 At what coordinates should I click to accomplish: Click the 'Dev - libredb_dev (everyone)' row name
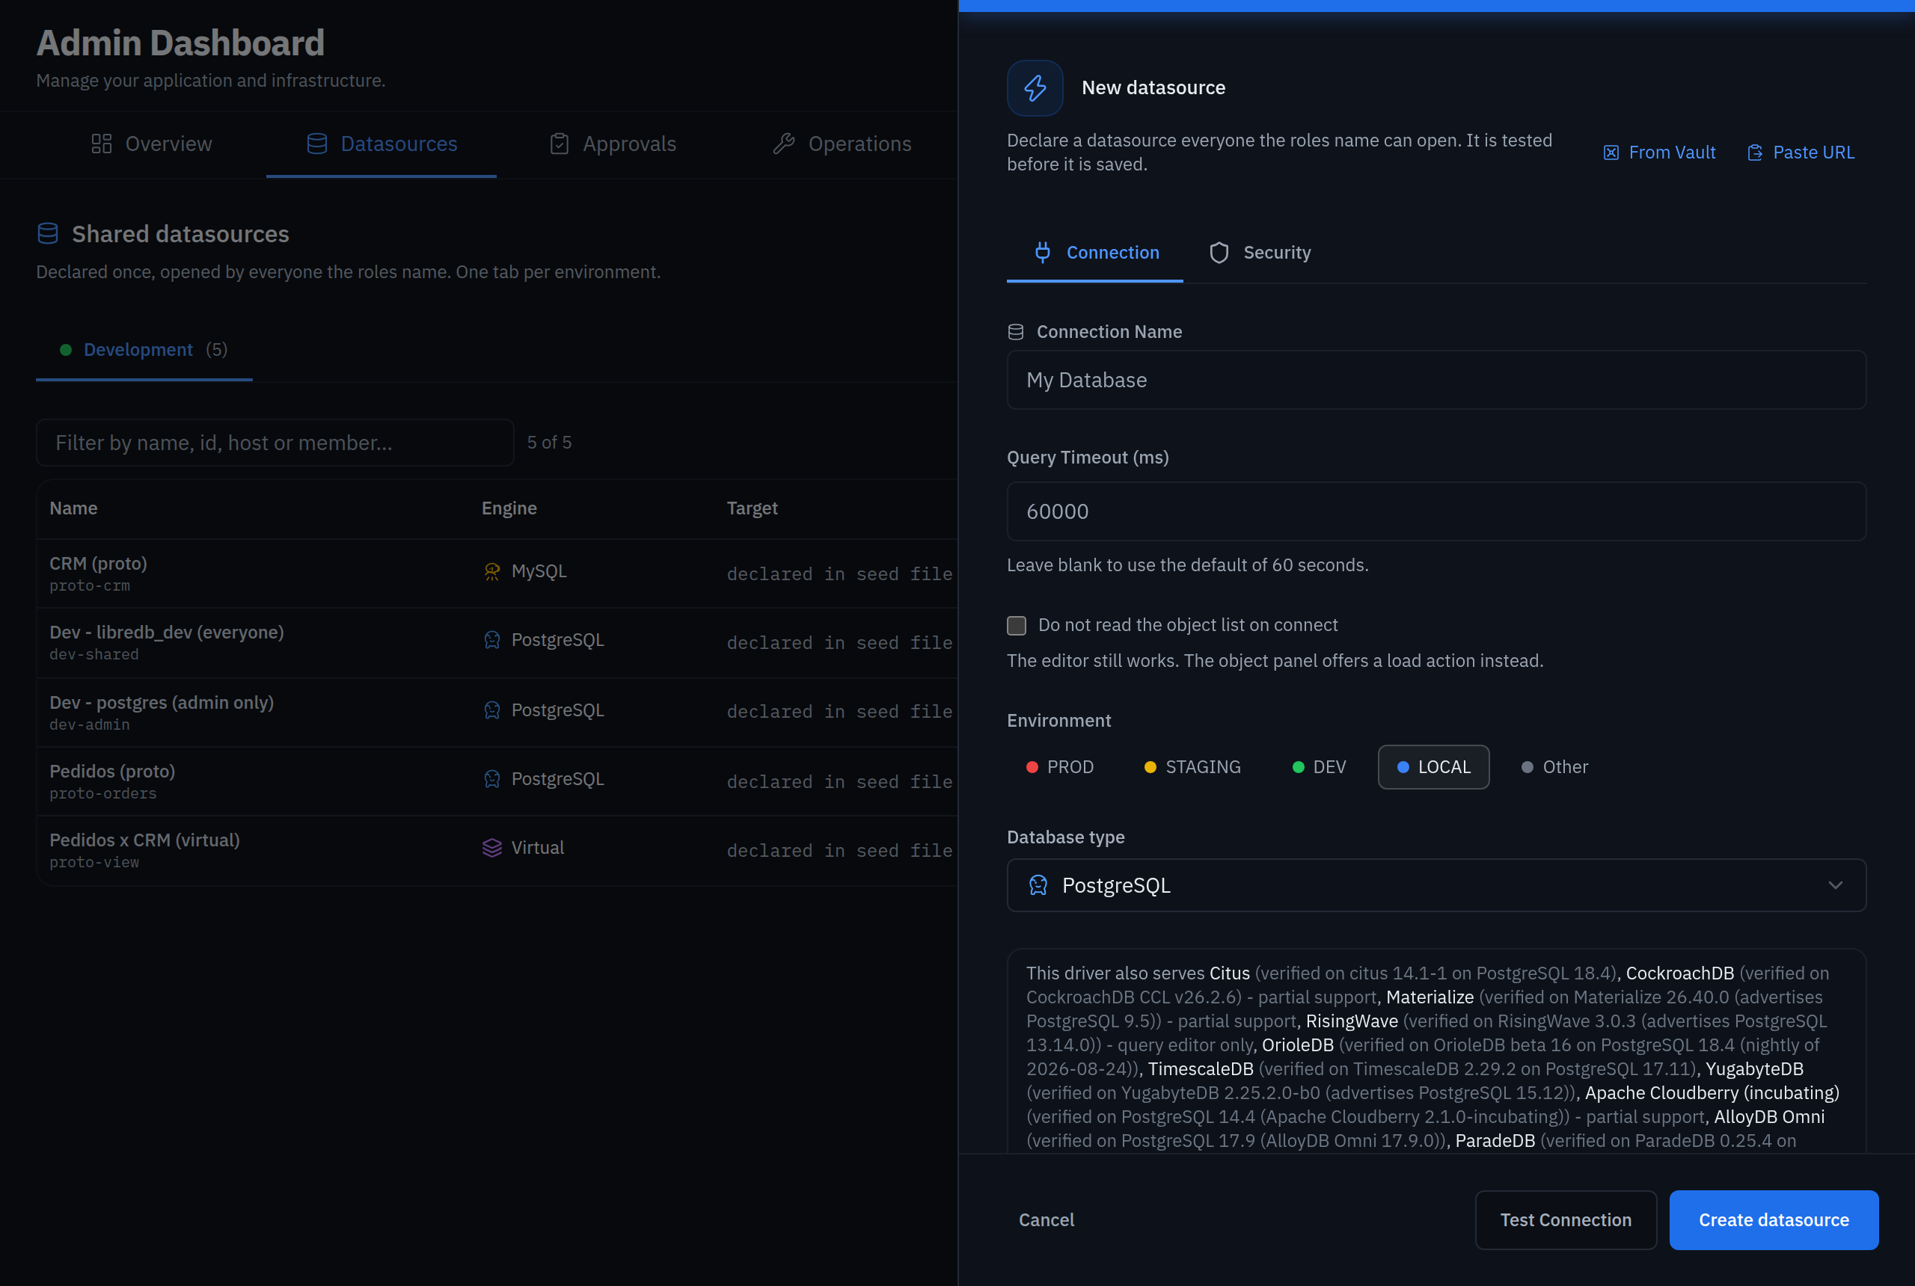(x=167, y=633)
